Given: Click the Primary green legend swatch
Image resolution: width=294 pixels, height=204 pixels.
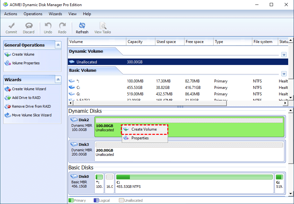Looking at the screenshot, I should (x=71, y=200).
